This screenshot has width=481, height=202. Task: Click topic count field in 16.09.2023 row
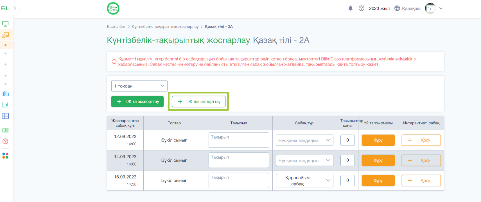click(x=347, y=180)
